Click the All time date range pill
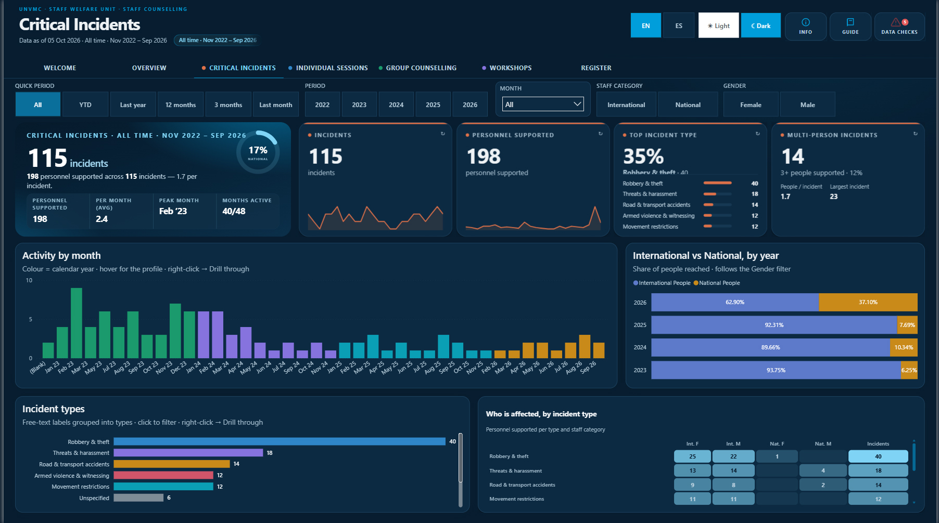 pyautogui.click(x=218, y=40)
